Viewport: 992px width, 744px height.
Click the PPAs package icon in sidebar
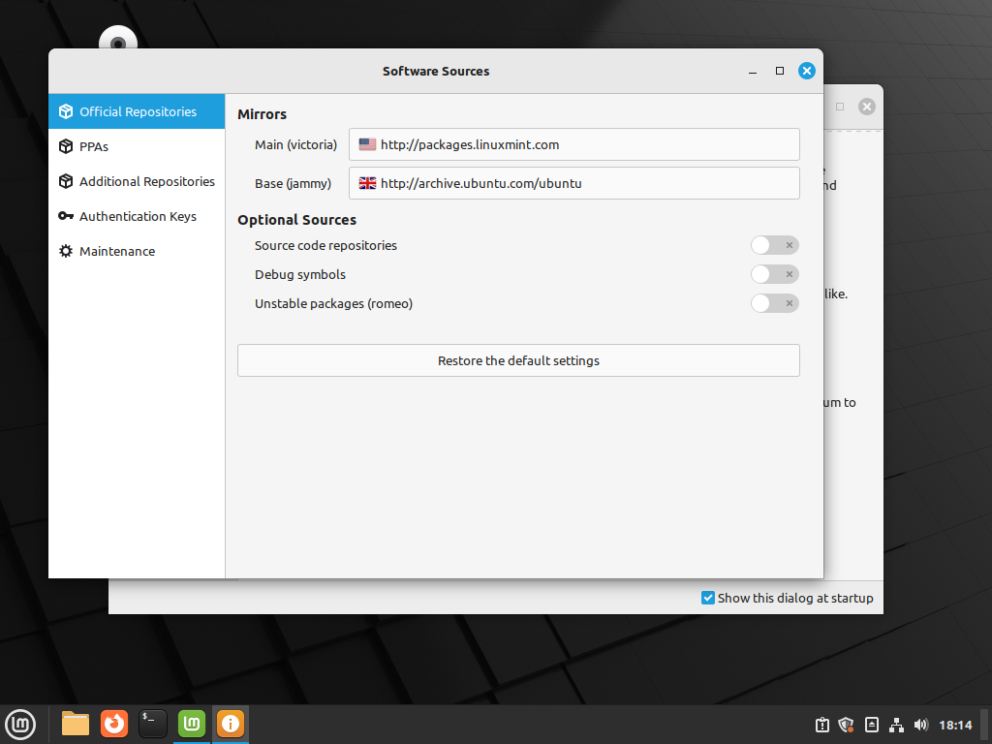66,146
